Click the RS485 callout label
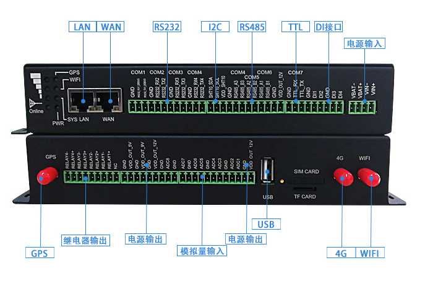Image resolution: width=425 pixels, height=281 pixels. pos(252,27)
